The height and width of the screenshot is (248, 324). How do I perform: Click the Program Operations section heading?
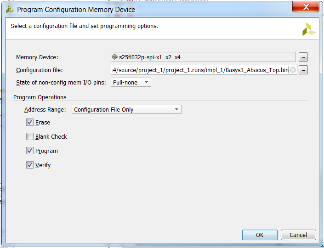[x=40, y=97]
